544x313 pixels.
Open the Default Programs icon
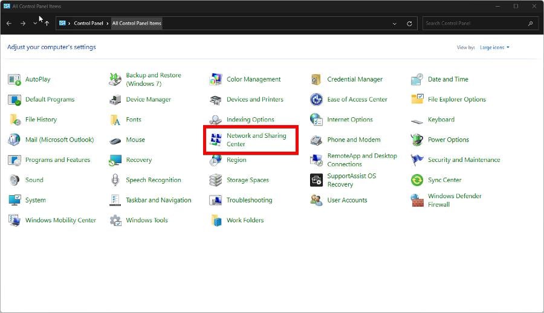click(15, 100)
